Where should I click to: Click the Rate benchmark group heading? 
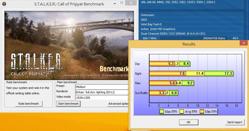[x=17, y=82]
